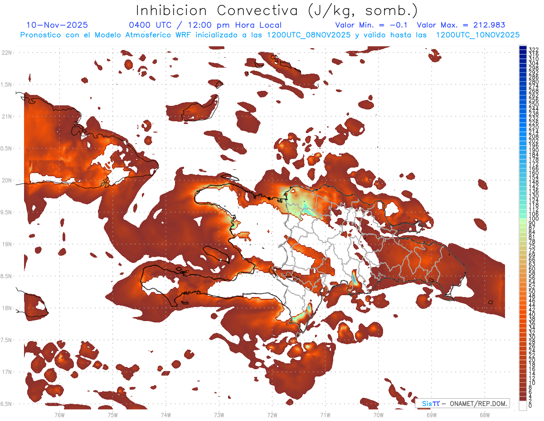
Task: Click the 'Pronostico con el Modelo Atmosferico WRF' line
Action: click(270, 35)
